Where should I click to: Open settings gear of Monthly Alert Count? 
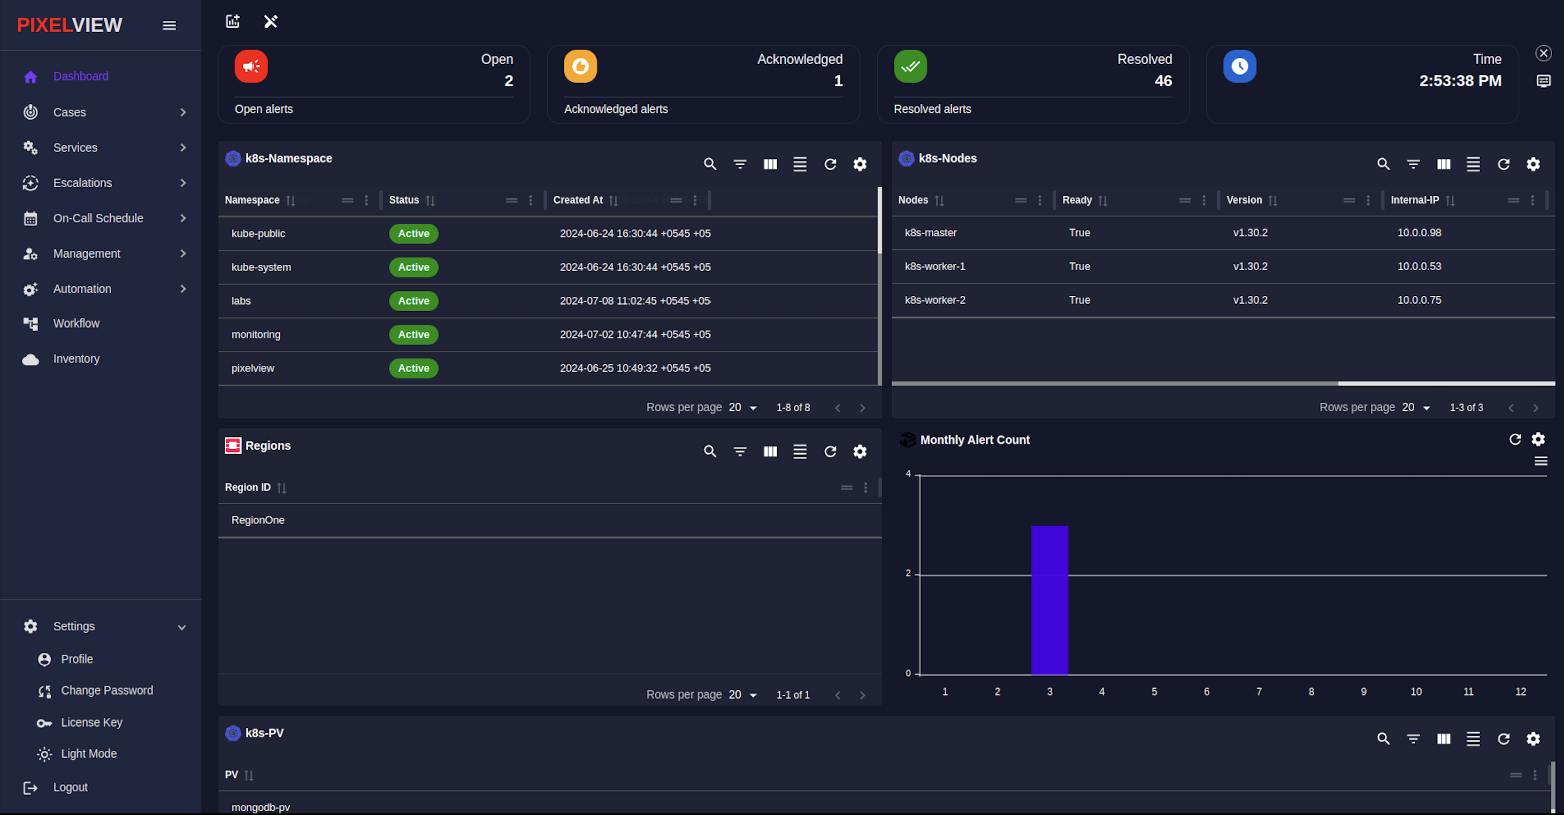click(1538, 440)
